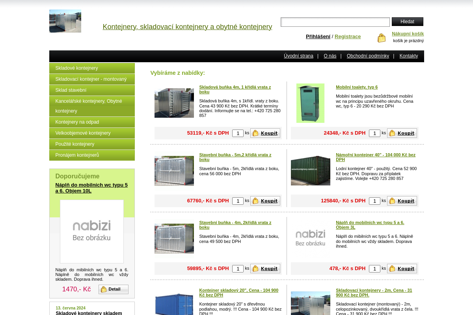Focus the search text field

(335, 22)
